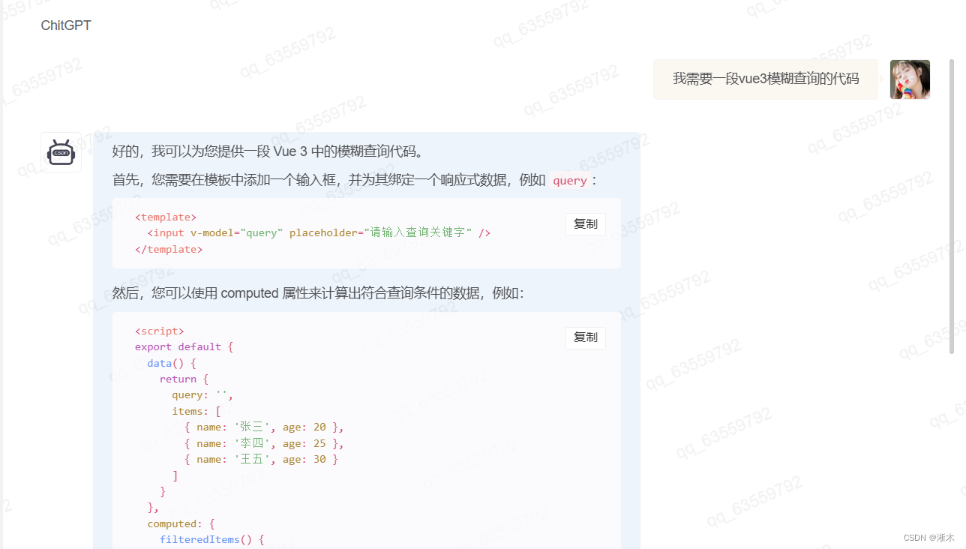The height and width of the screenshot is (549, 966).
Task: Click the '<script>' opening tag line
Action: pyautogui.click(x=159, y=331)
